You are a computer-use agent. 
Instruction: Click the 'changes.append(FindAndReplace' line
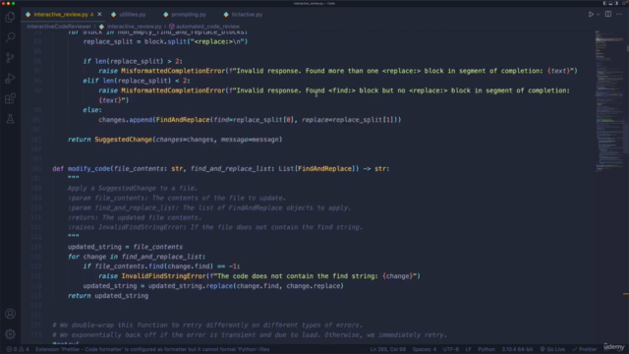[250, 120]
